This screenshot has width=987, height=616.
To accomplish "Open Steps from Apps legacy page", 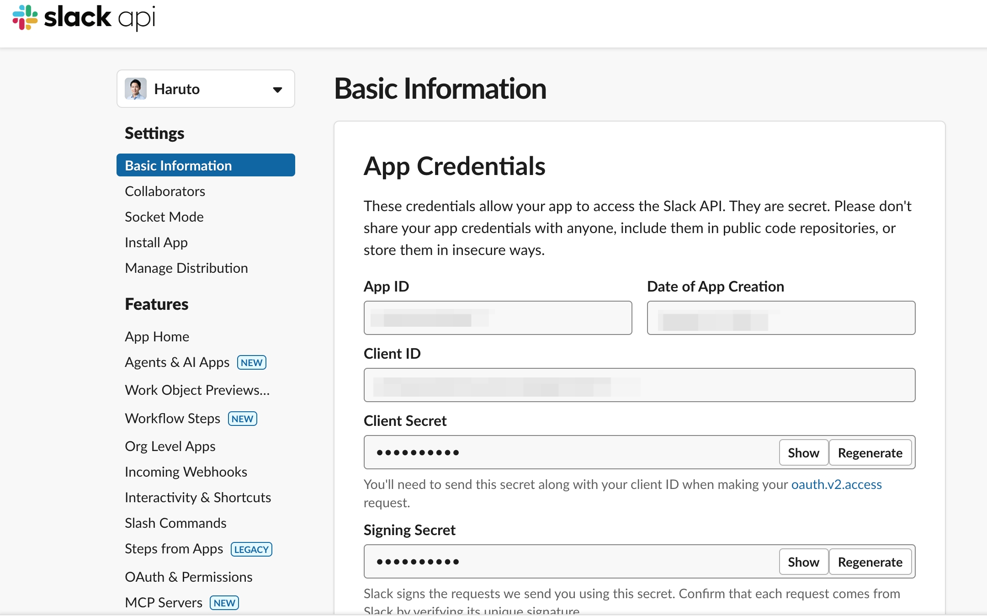I will [x=174, y=548].
